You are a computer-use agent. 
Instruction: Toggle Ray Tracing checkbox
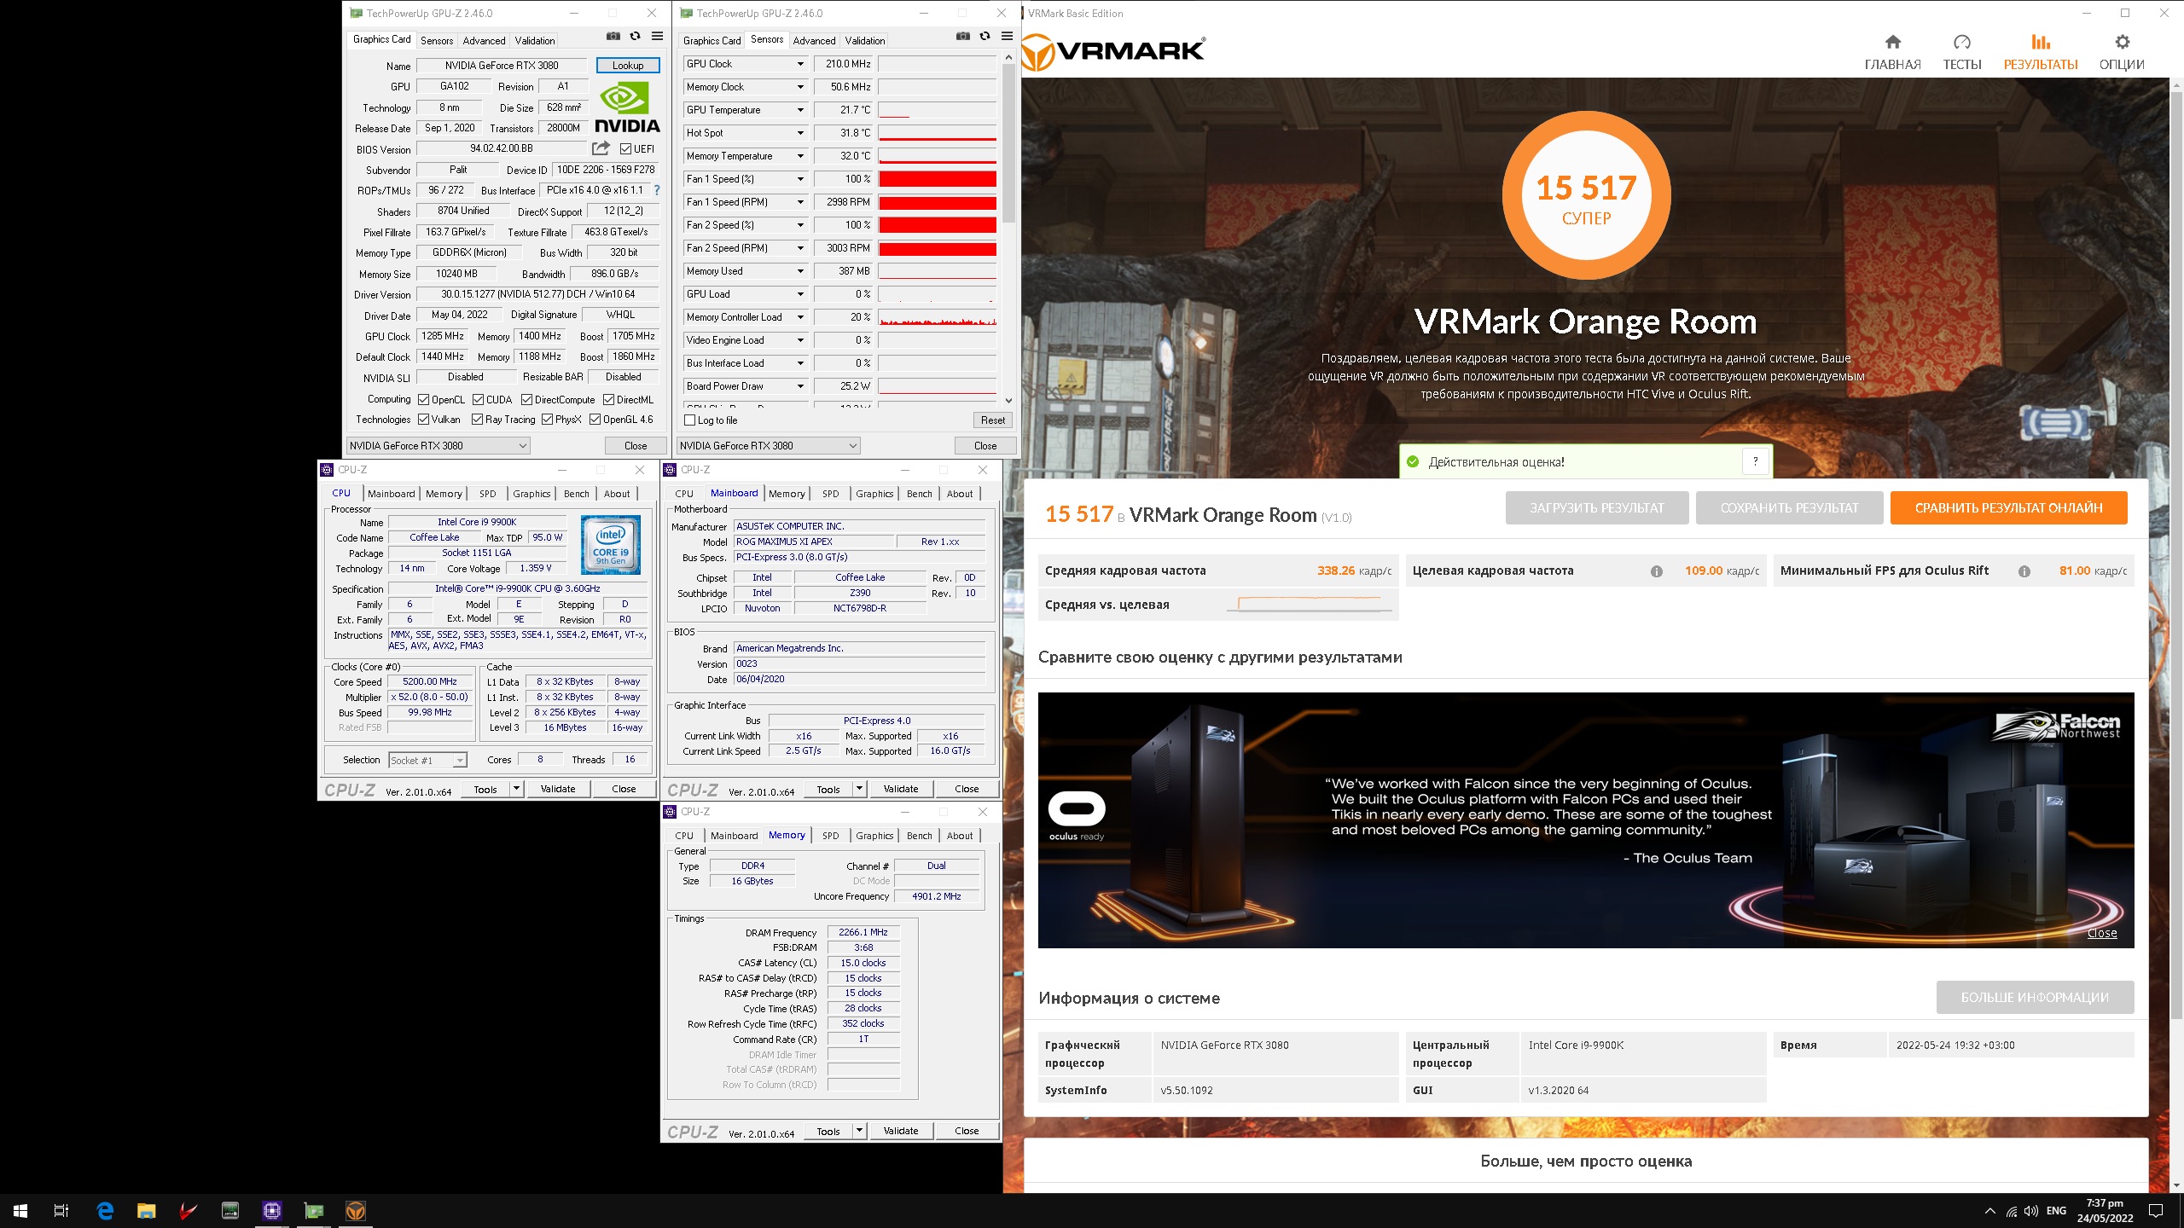477,419
